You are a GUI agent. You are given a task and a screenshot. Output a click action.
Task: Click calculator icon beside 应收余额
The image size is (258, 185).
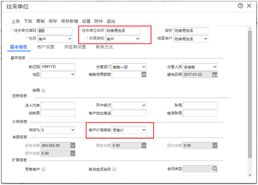pos(73,145)
